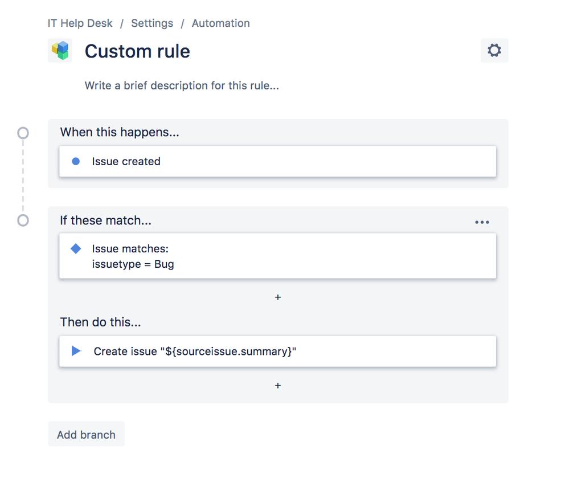Image resolution: width=569 pixels, height=503 pixels.
Task: Open the Automation breadcrumb link
Action: 220,23
